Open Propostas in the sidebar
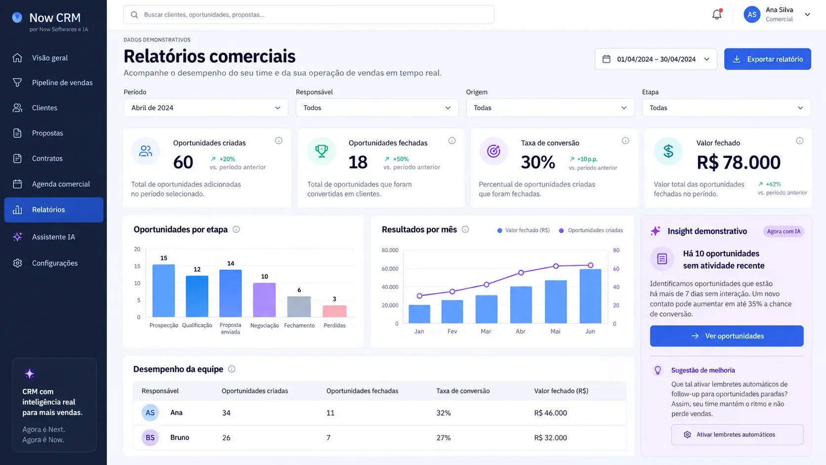This screenshot has width=826, height=465. pyautogui.click(x=54, y=133)
